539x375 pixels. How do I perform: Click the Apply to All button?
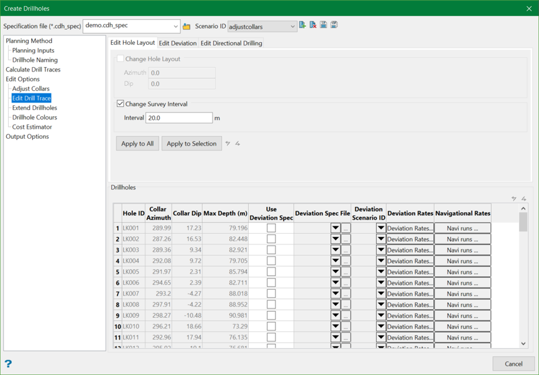(x=137, y=144)
